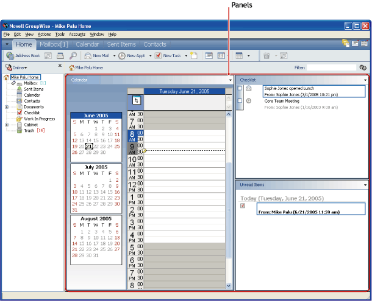Expand the Documents folder
The width and height of the screenshot is (372, 301).
tap(7, 107)
